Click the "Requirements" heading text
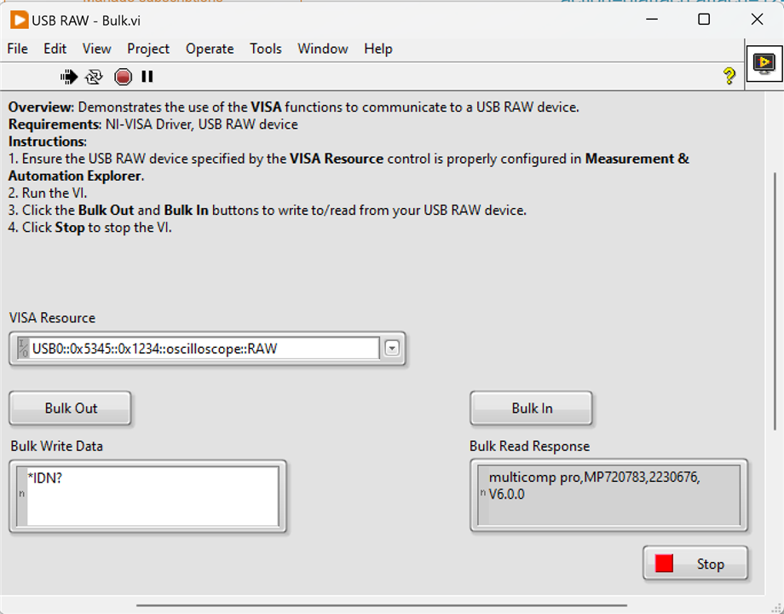Screen dimensions: 784x614 click(x=55, y=125)
